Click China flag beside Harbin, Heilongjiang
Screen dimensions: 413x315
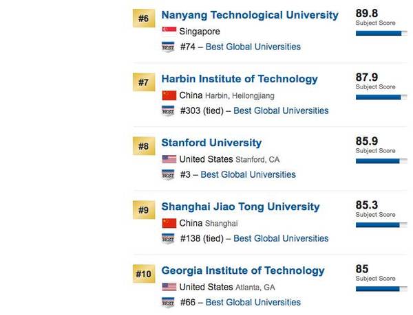(169, 95)
